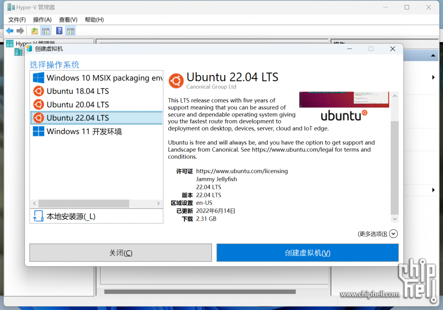Click description pane scroll up arrow

pyautogui.click(x=395, y=96)
